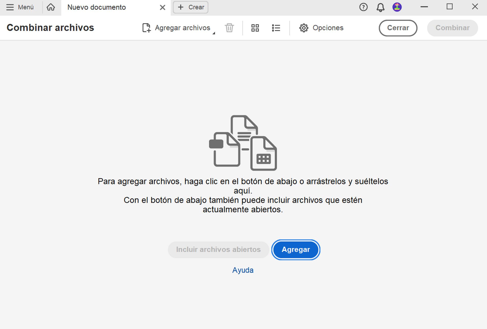Click the Combinar button
487x329 pixels.
[x=453, y=28]
